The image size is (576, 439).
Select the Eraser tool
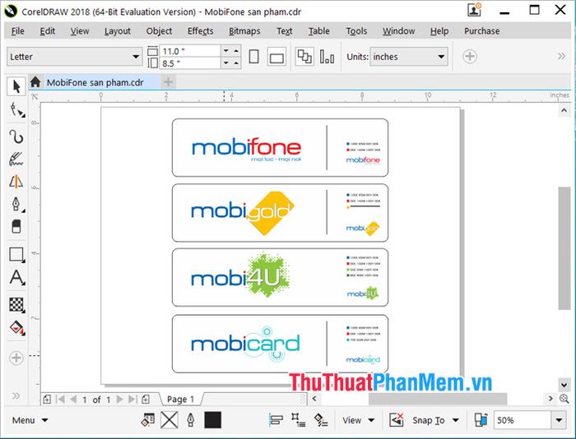tap(16, 226)
